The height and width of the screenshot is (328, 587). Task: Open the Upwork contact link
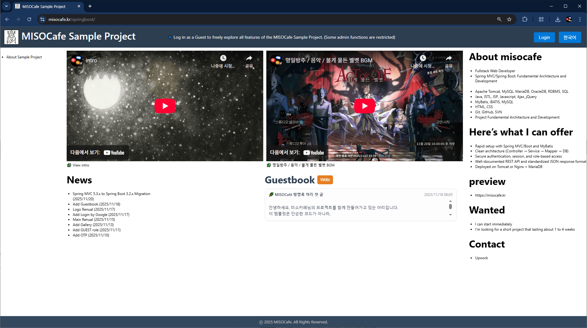pos(481,258)
